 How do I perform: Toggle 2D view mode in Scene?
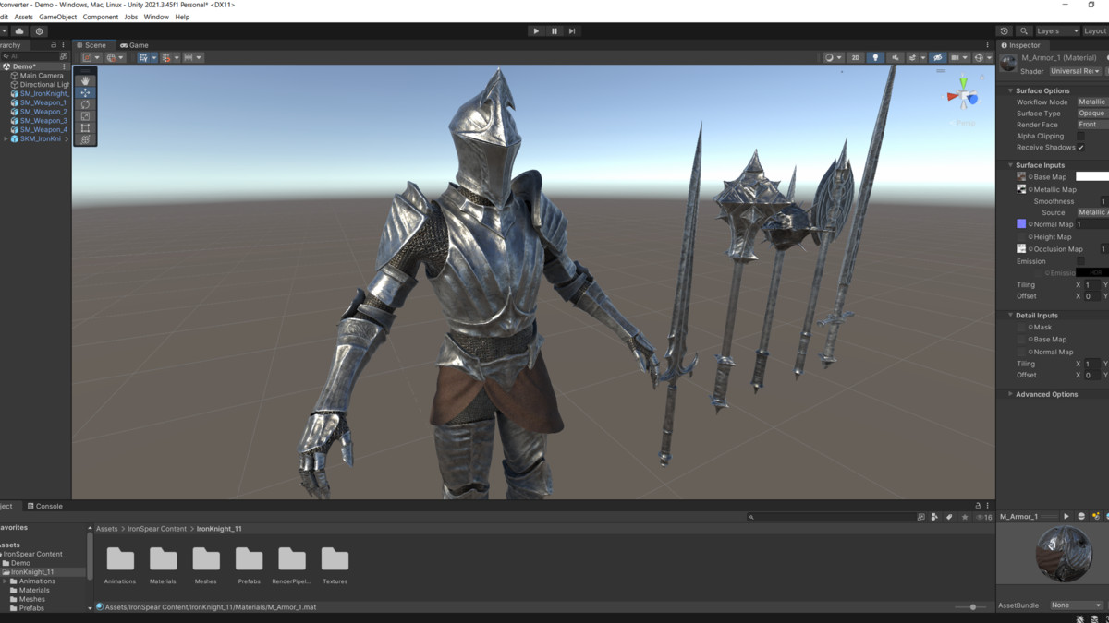point(855,57)
